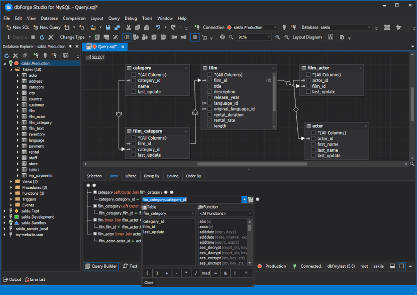Viewport: 417px width, 295px height.
Task: Click the Zoom In magnifier icon
Action: pos(278,37)
